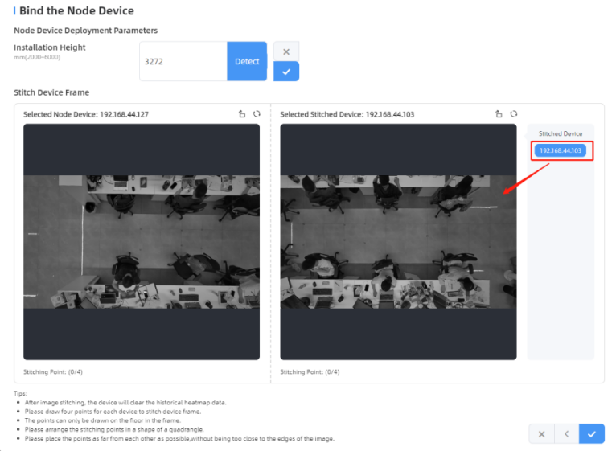Click the node device camera image
Image resolution: width=616 pixels, height=451 pixels.
click(142, 241)
